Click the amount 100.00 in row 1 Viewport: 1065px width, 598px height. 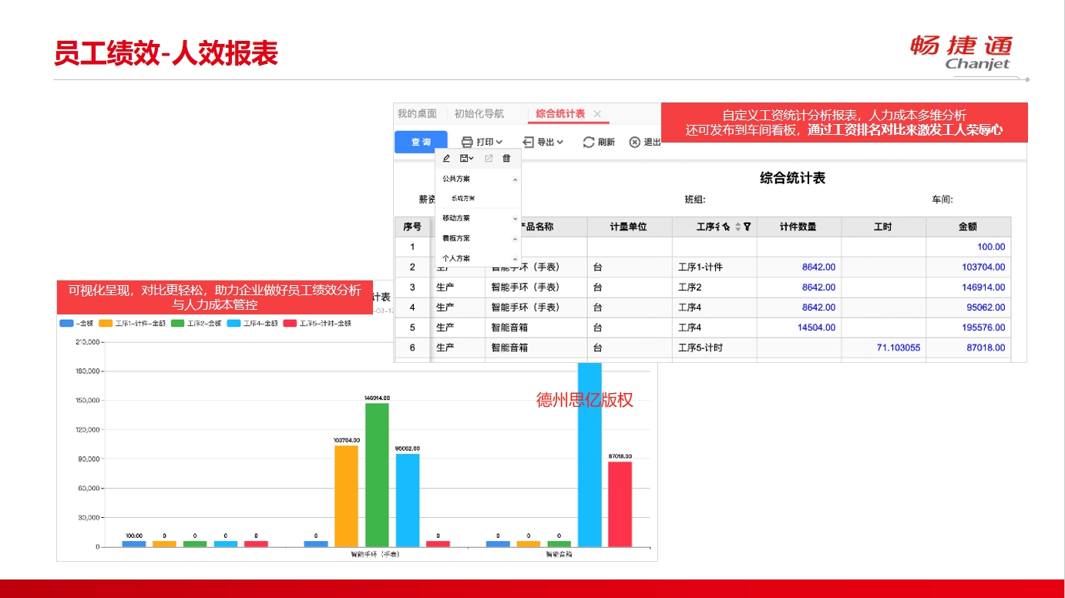click(991, 247)
